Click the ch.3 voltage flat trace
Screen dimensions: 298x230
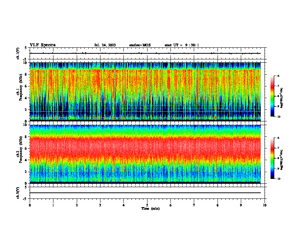[x=145, y=193]
